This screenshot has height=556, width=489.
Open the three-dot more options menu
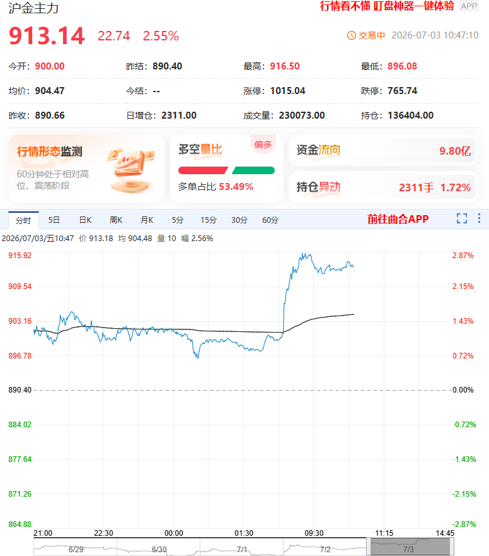coord(479,218)
